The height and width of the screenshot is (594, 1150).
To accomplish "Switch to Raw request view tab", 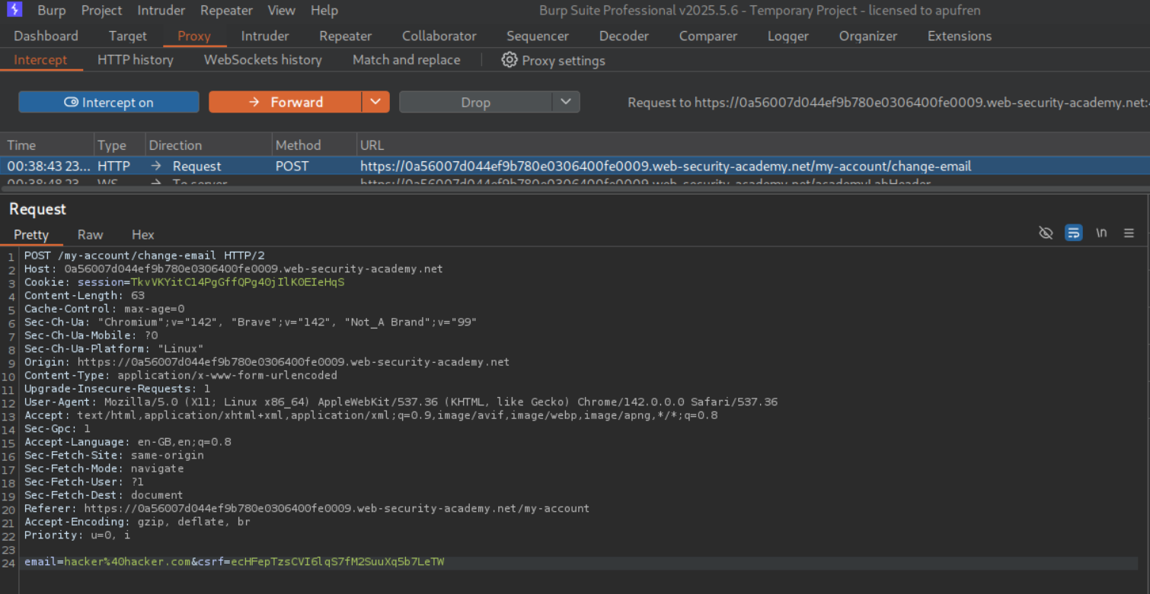I will pyautogui.click(x=90, y=235).
